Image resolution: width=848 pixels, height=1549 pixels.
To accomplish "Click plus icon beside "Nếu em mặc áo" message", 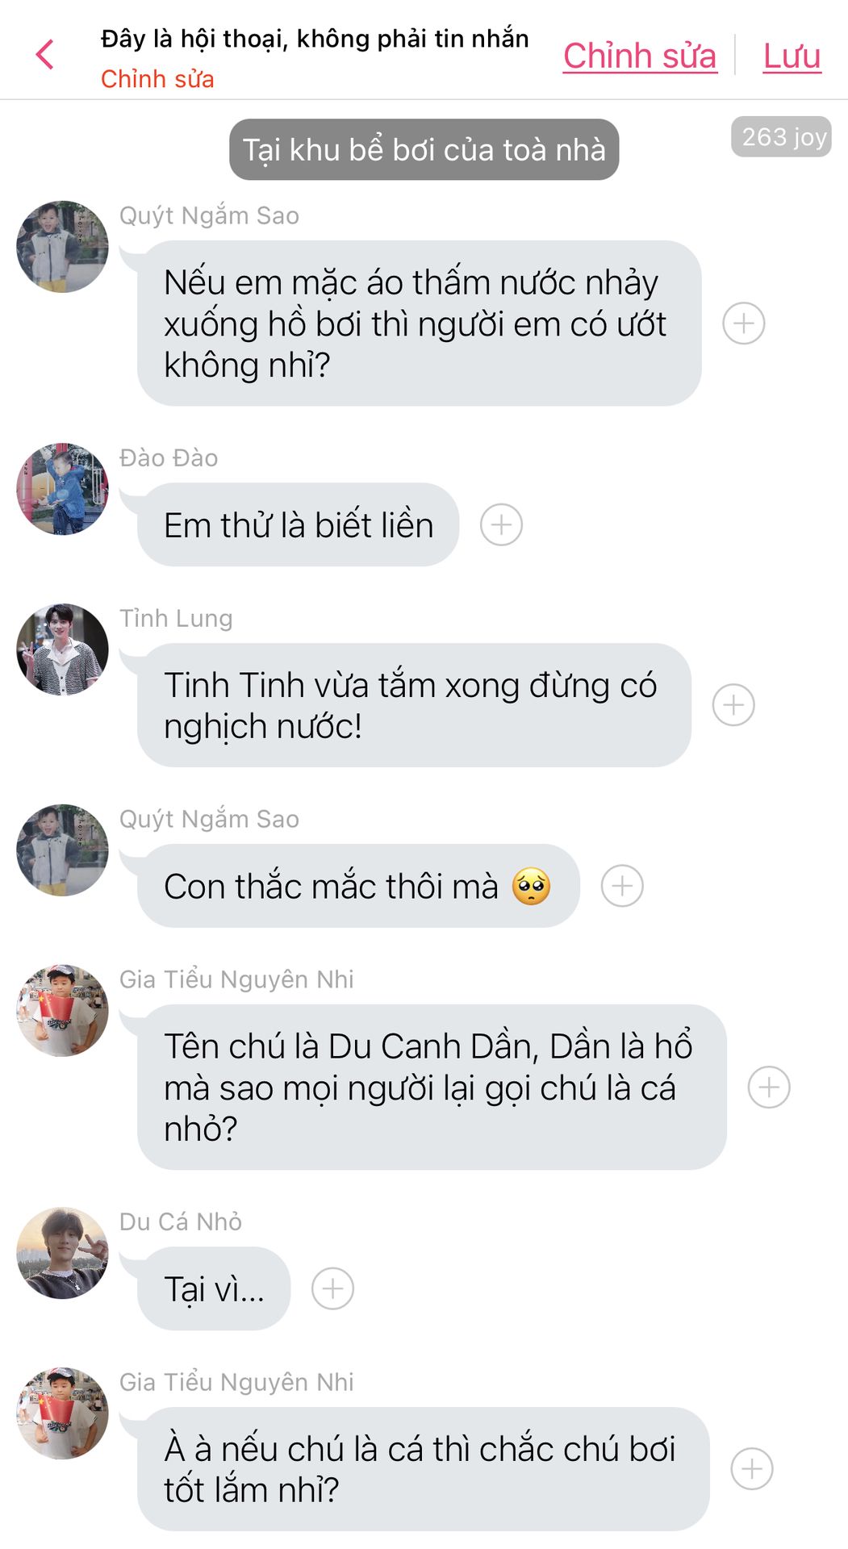I will tap(743, 324).
